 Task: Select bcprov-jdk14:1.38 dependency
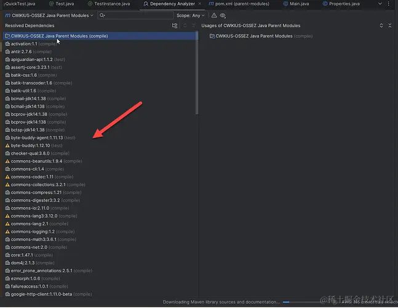pyautogui.click(x=36, y=115)
